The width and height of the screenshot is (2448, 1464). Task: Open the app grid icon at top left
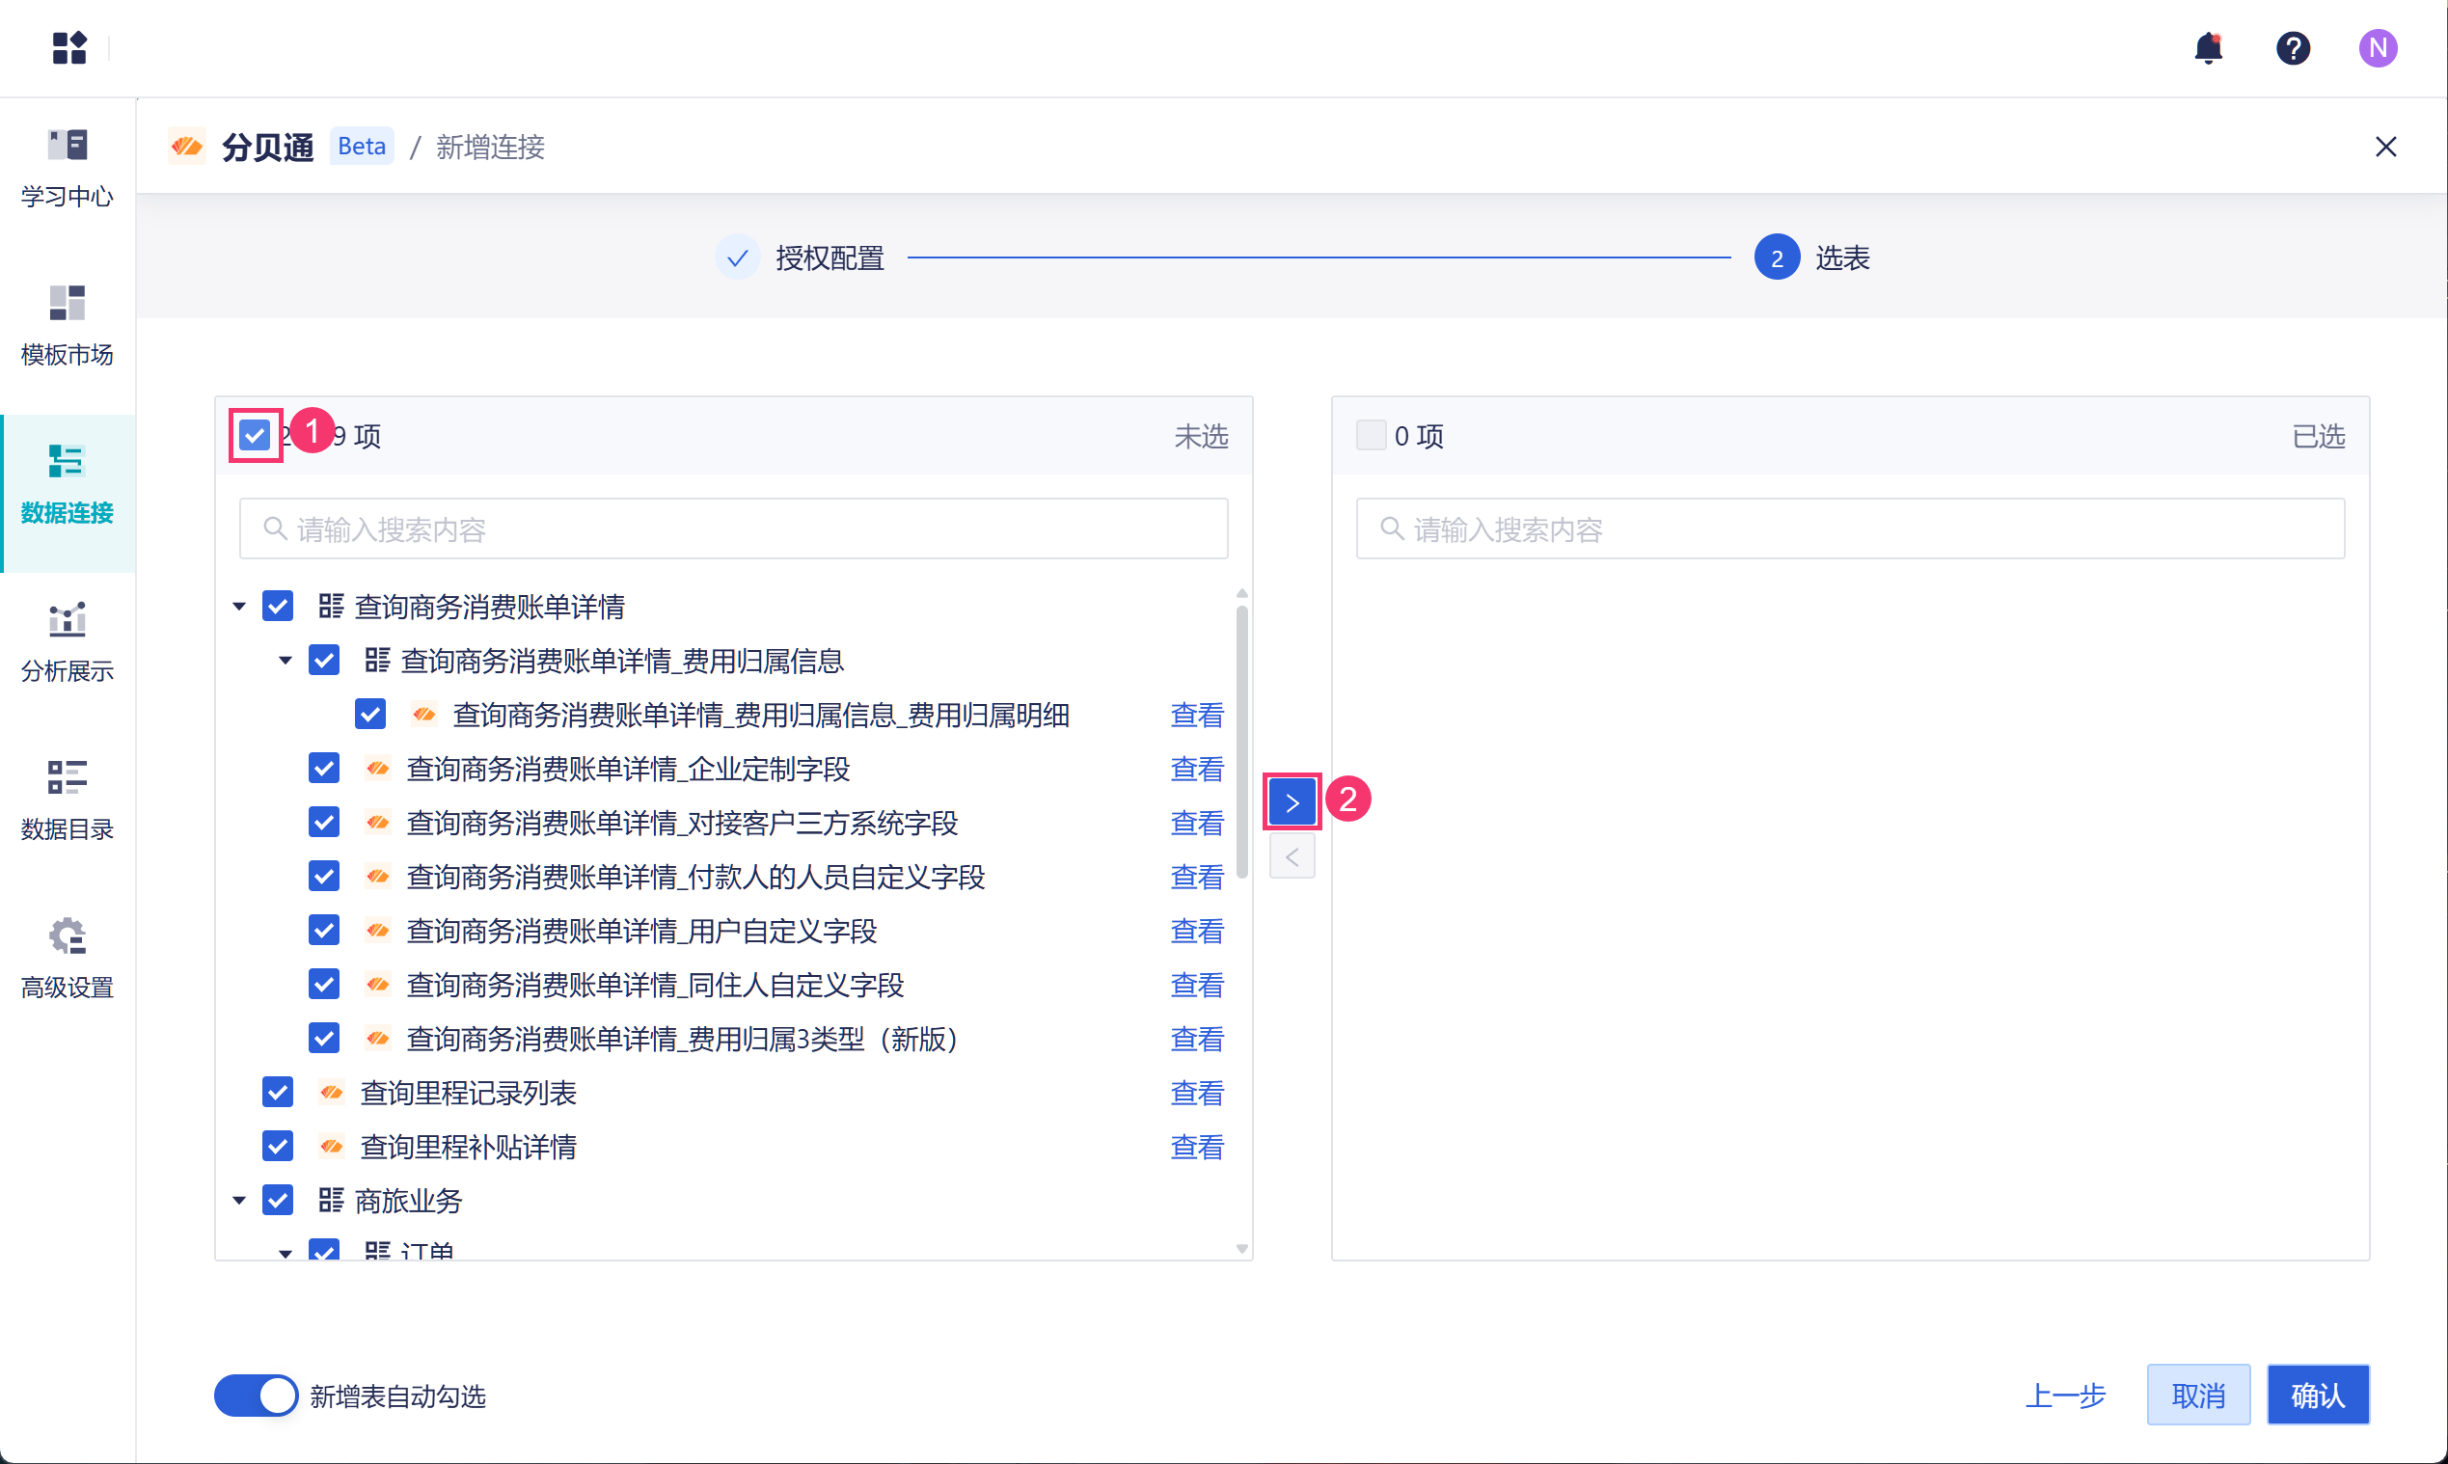click(69, 47)
